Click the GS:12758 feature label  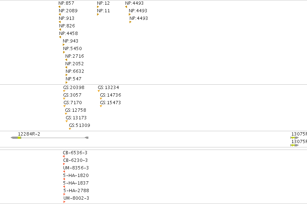pos(75,110)
